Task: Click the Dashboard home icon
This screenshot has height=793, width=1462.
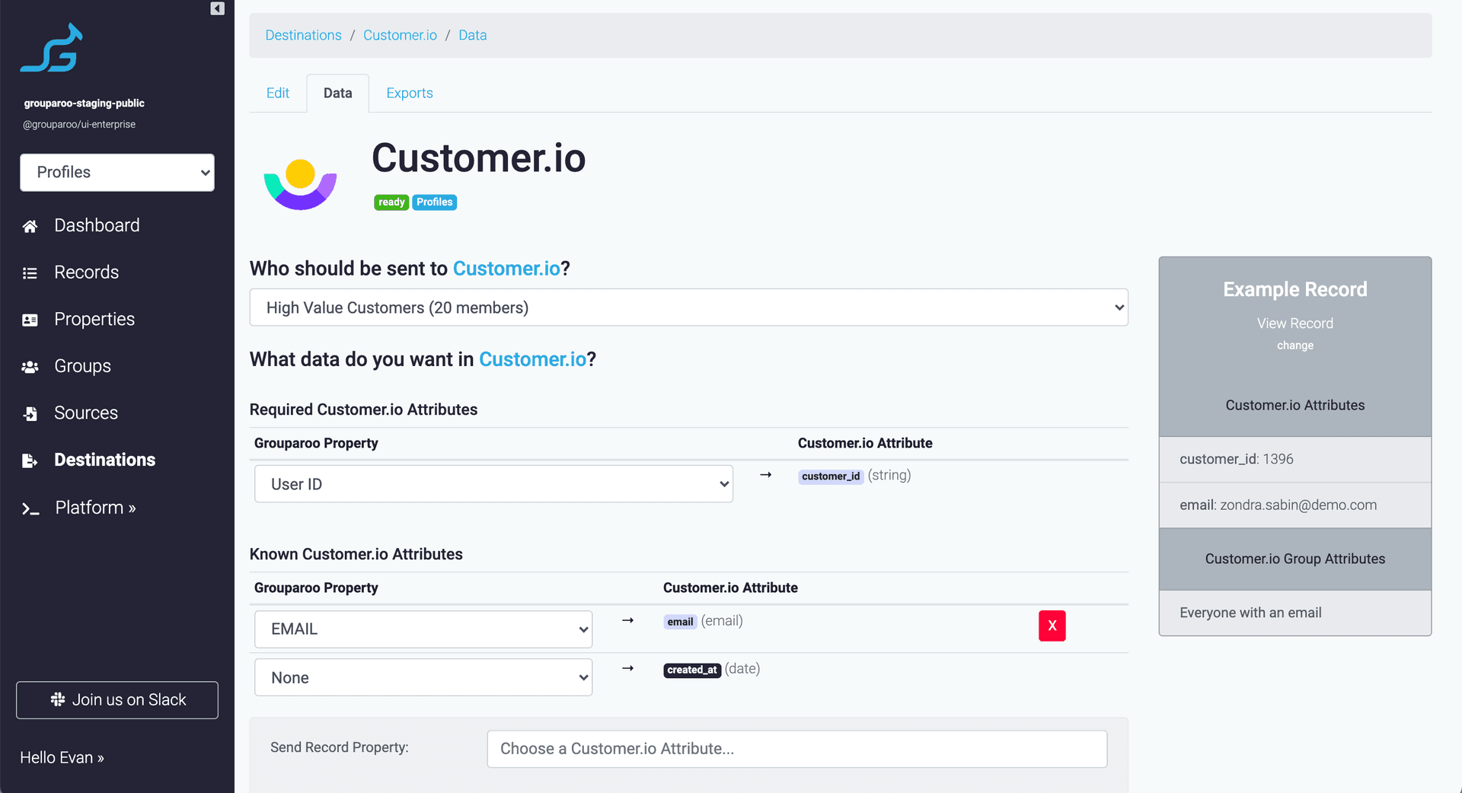Action: pyautogui.click(x=30, y=226)
